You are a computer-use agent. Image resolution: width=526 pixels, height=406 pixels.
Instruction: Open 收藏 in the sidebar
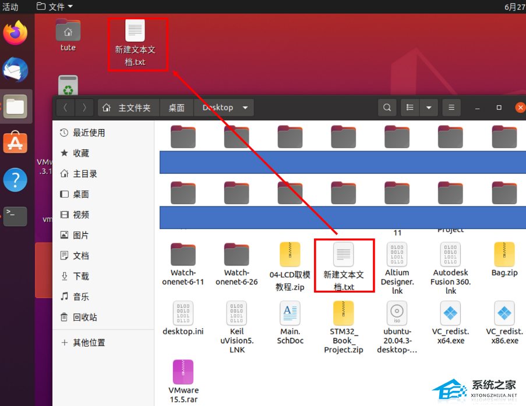[x=103, y=153]
